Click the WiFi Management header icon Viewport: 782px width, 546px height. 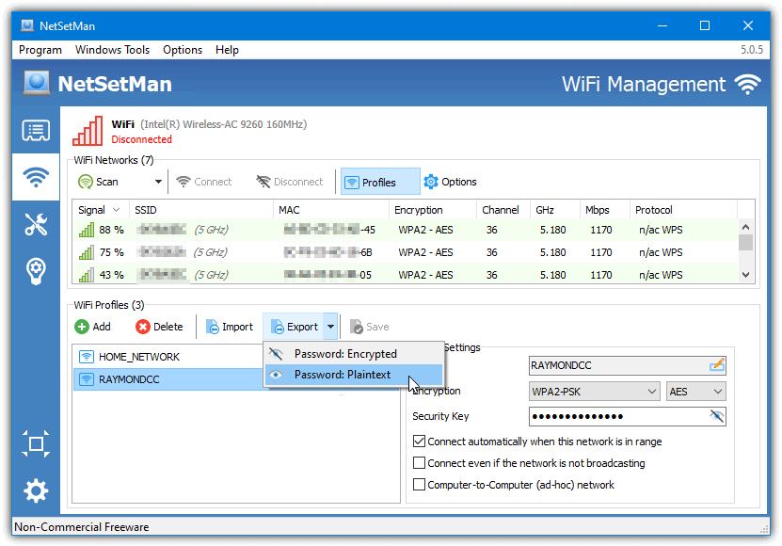(x=747, y=85)
